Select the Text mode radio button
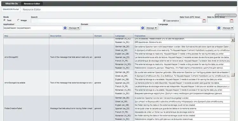Screen dimensions: 238x121 (x=4, y=20)
